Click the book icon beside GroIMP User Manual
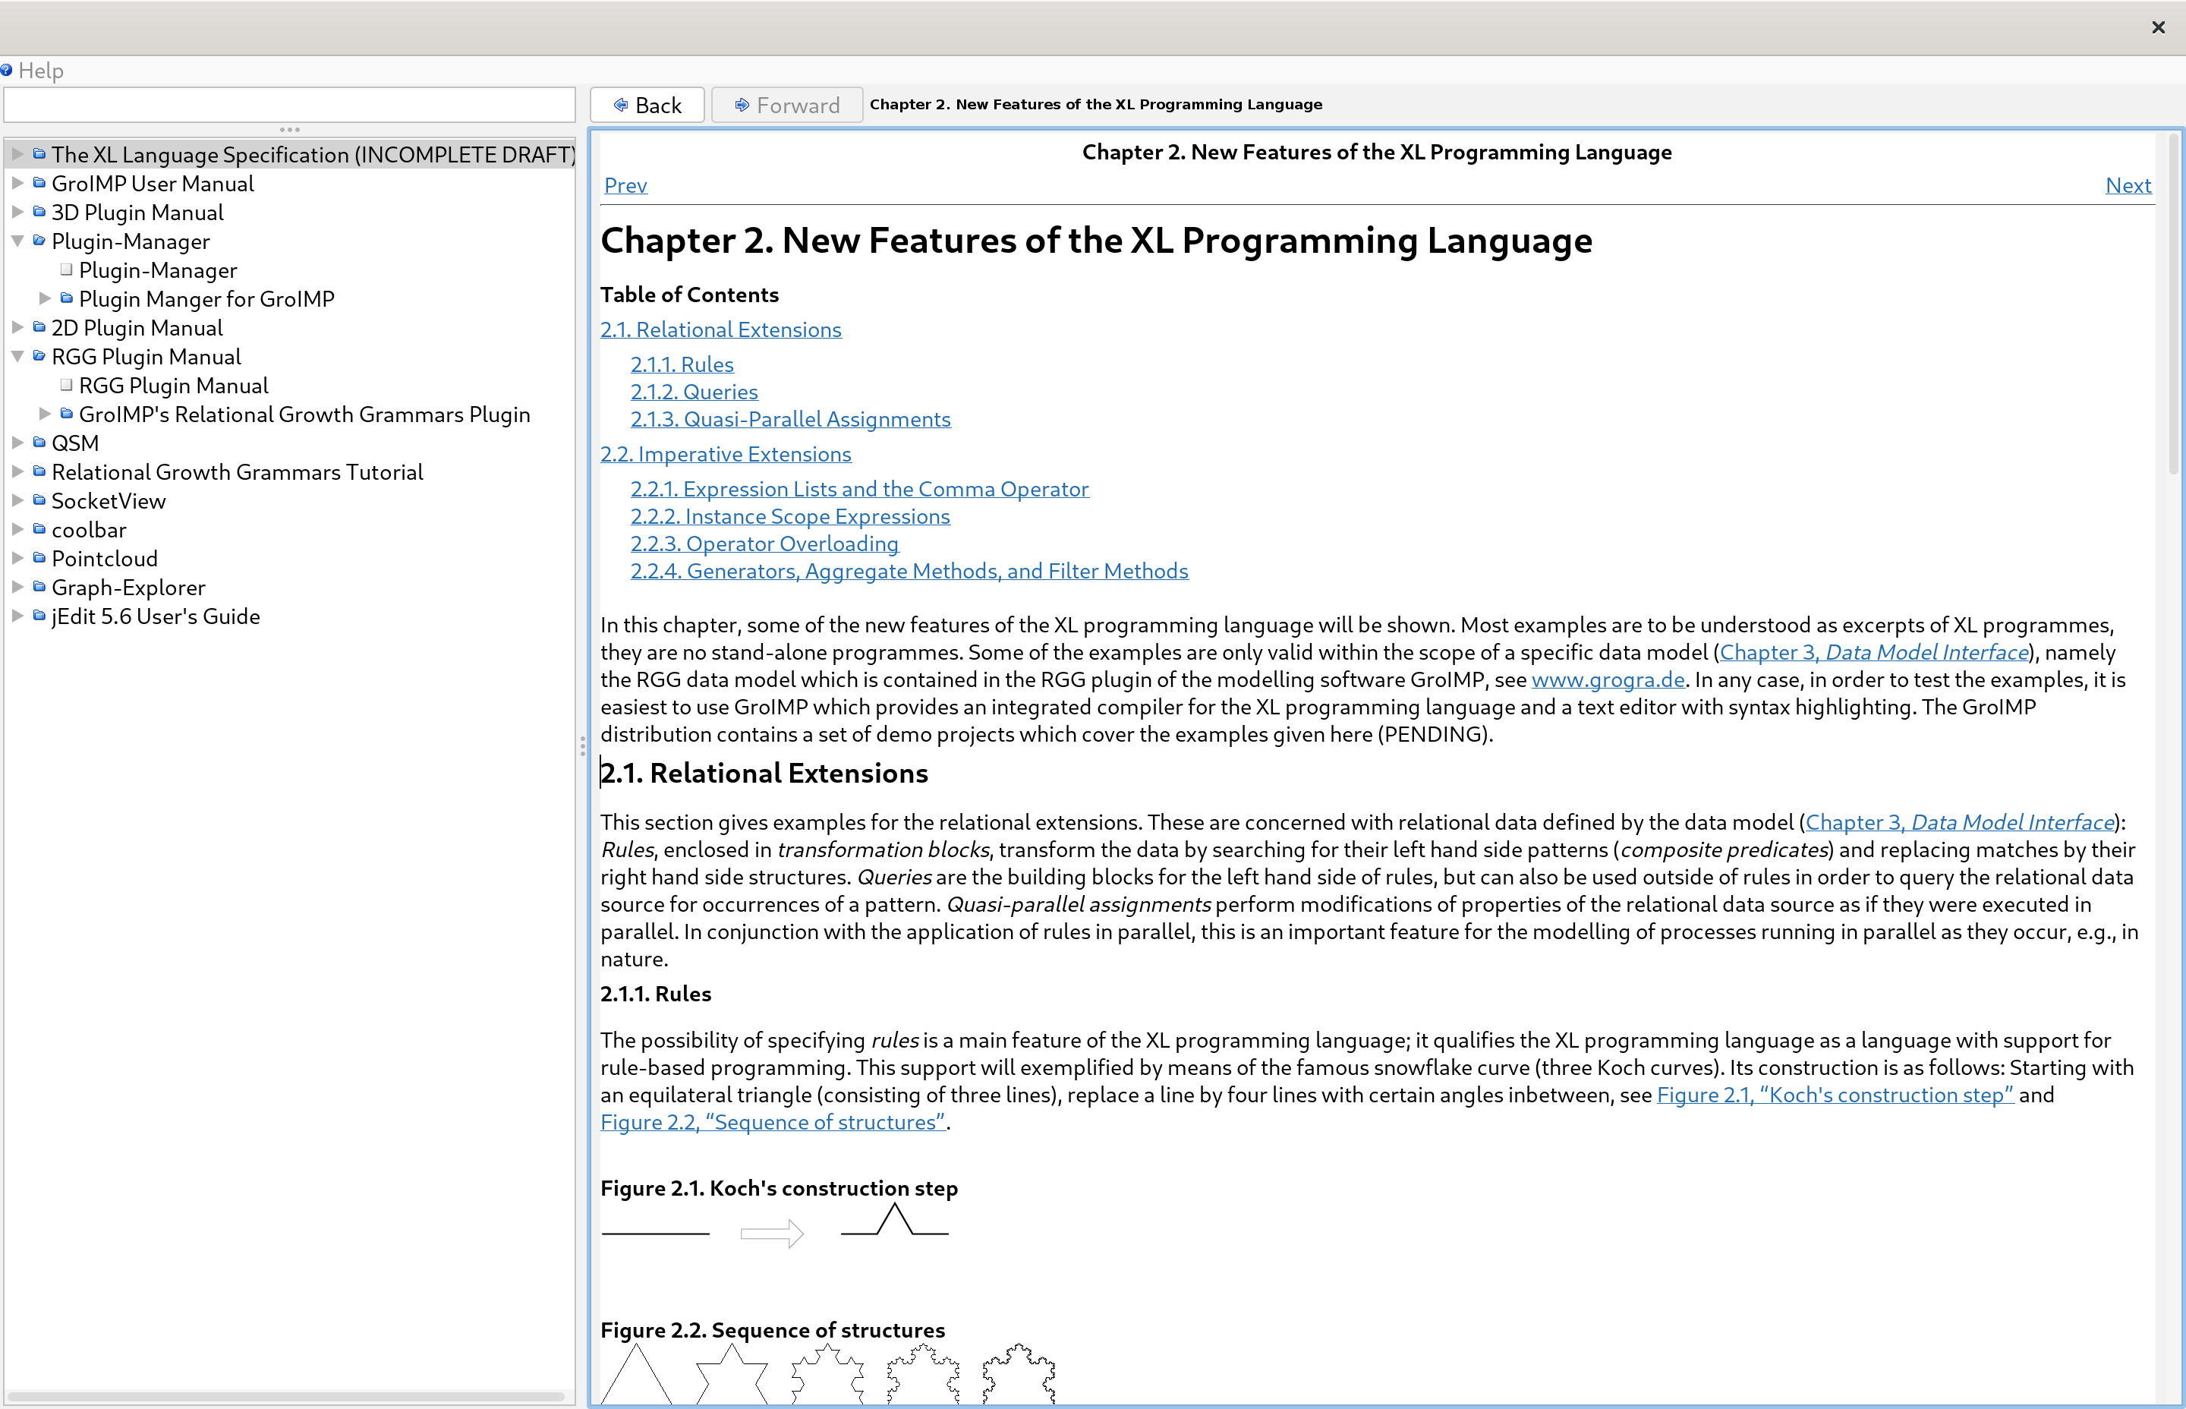This screenshot has width=2186, height=1409. coord(39,183)
